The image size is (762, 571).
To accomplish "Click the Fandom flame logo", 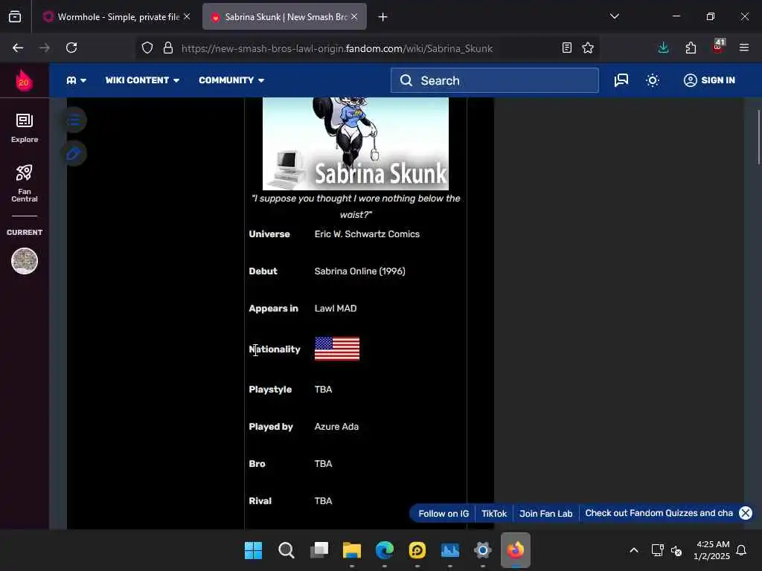I will point(23,80).
